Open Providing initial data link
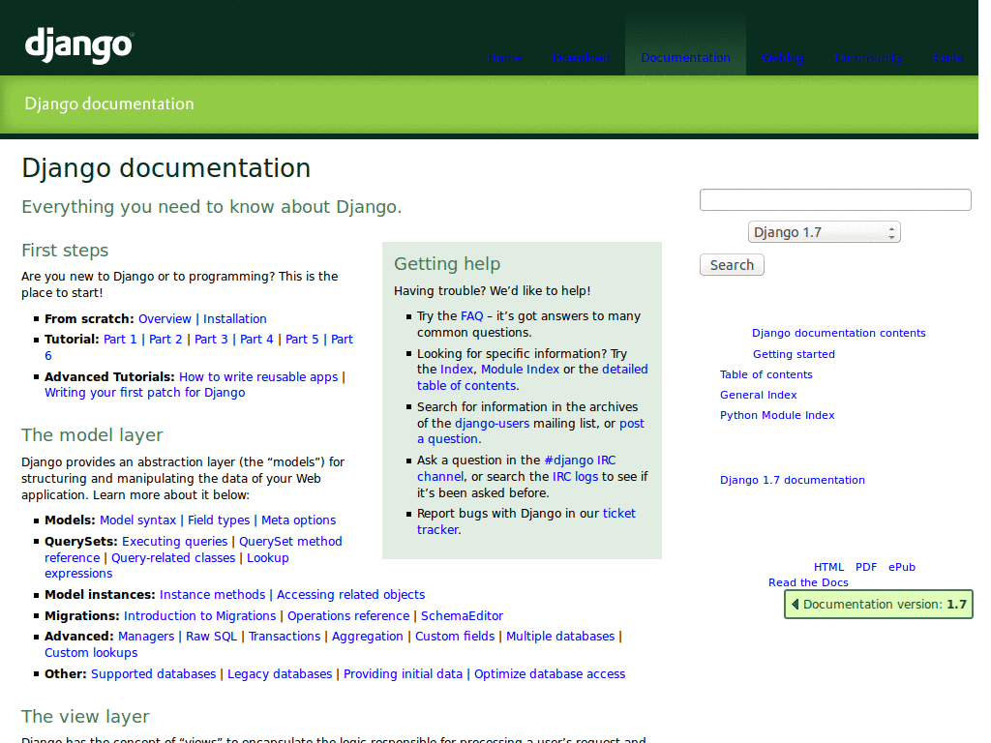Viewport: 991px width, 743px height. point(404,674)
